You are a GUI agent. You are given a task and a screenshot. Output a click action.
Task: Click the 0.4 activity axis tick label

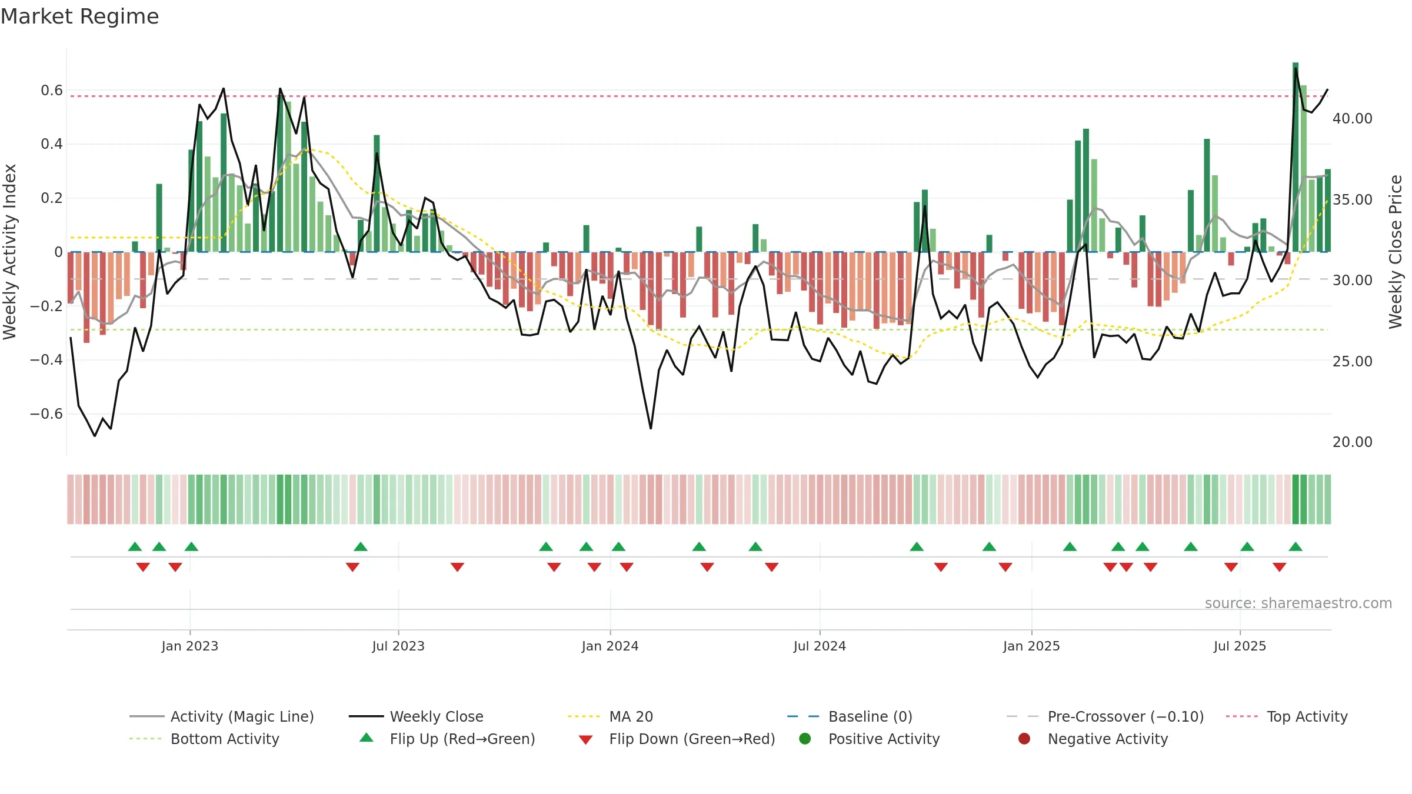pyautogui.click(x=52, y=144)
